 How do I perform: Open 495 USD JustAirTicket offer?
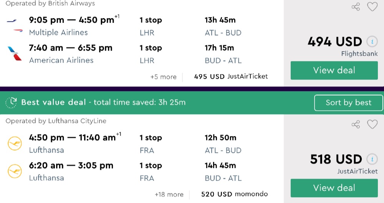[x=231, y=77]
